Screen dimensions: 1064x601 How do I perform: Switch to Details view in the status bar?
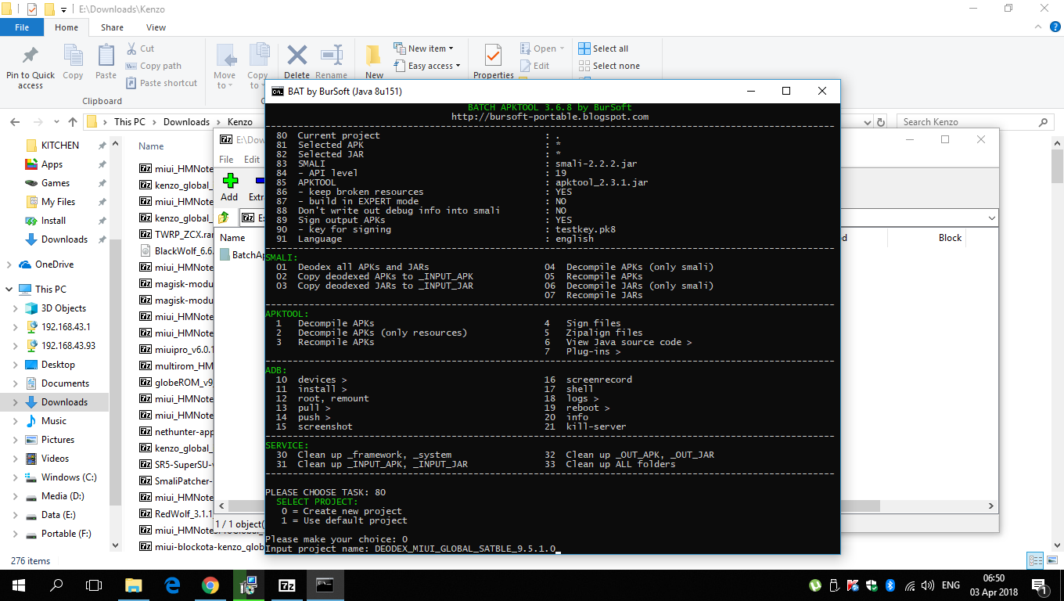(x=1034, y=560)
